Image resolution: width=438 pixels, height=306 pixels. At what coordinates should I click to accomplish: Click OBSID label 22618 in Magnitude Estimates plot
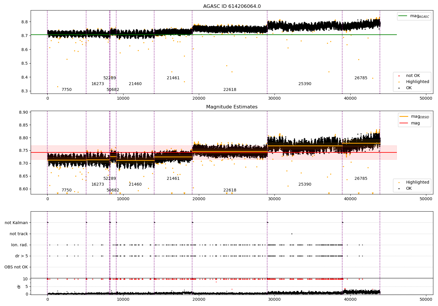(x=230, y=190)
